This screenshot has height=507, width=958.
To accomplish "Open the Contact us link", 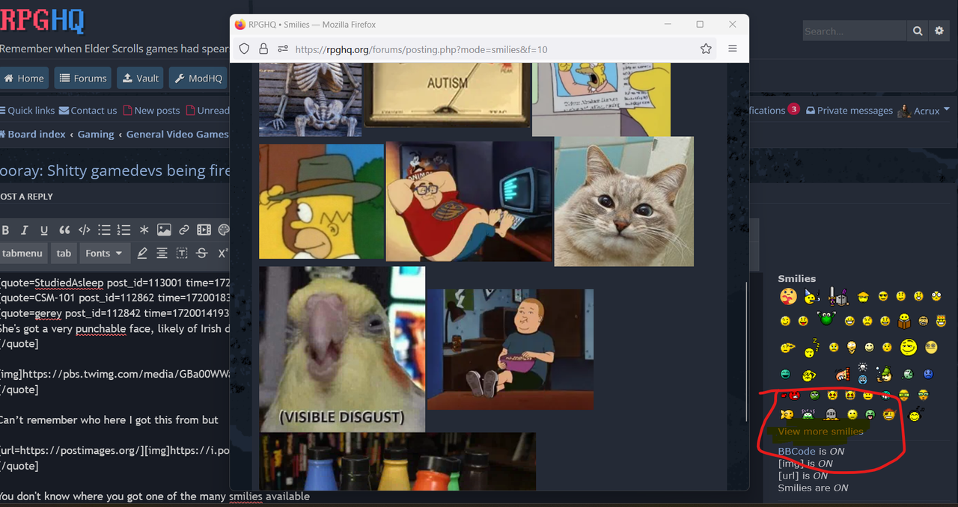I will pyautogui.click(x=88, y=111).
